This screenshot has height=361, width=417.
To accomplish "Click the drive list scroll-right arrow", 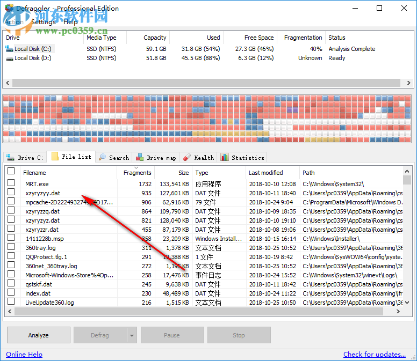I will (x=409, y=83).
